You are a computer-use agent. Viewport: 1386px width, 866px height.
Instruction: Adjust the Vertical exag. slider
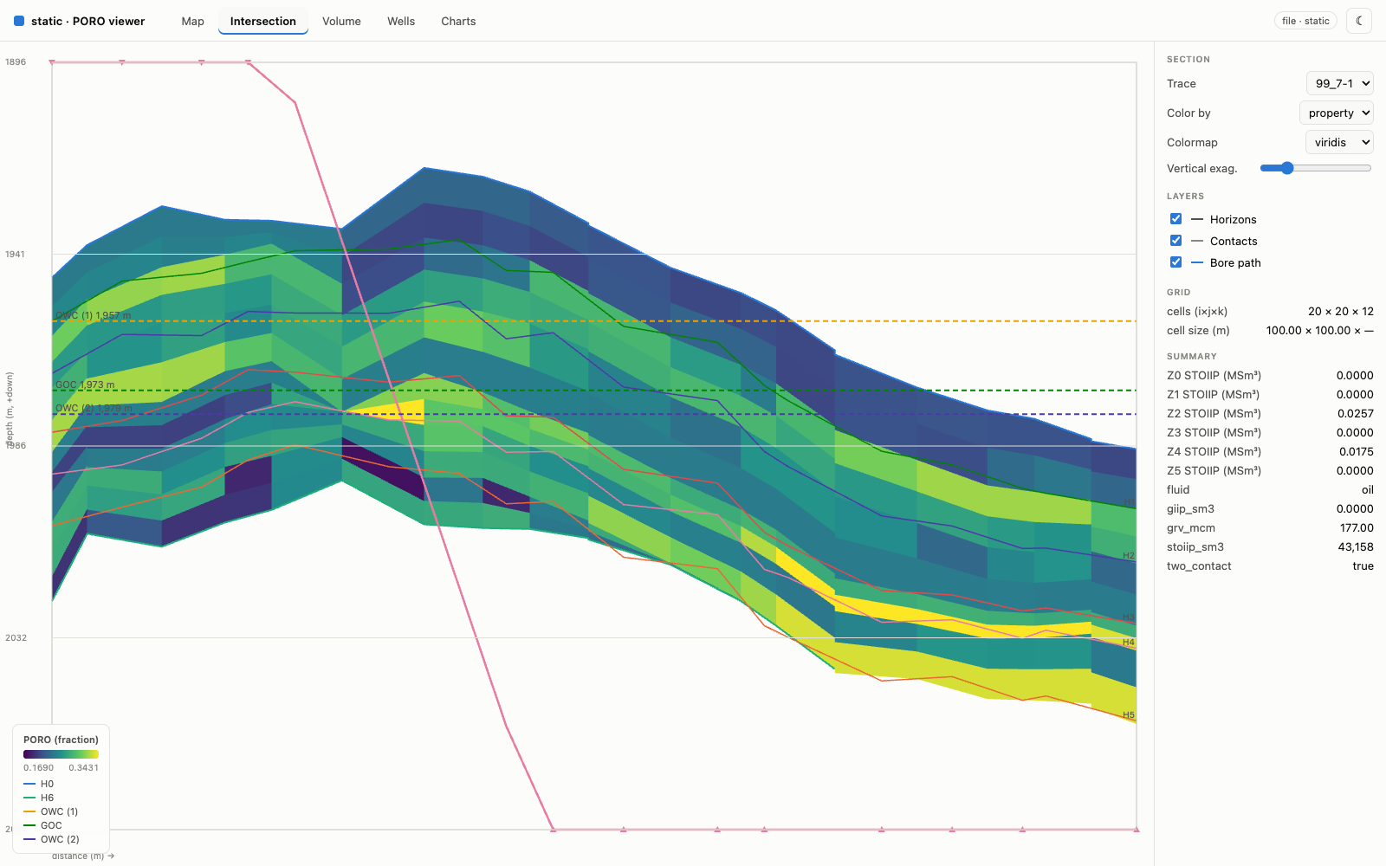point(1316,168)
